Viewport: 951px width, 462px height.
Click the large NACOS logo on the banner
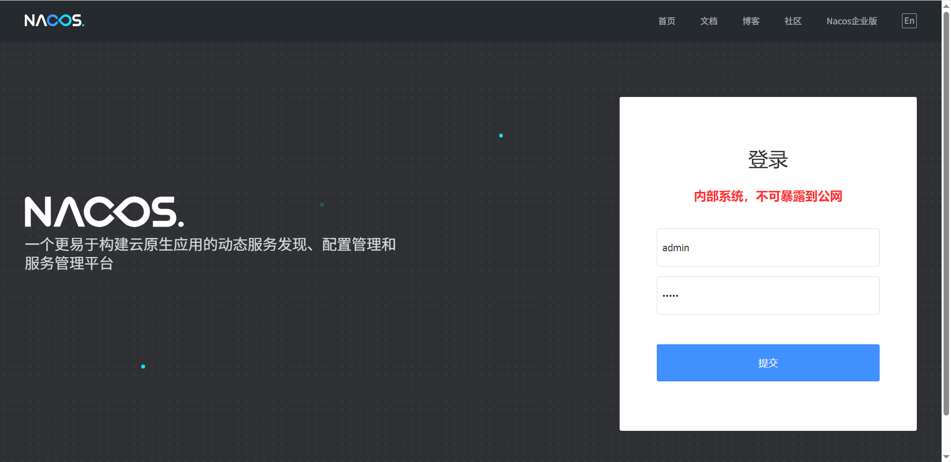point(105,212)
